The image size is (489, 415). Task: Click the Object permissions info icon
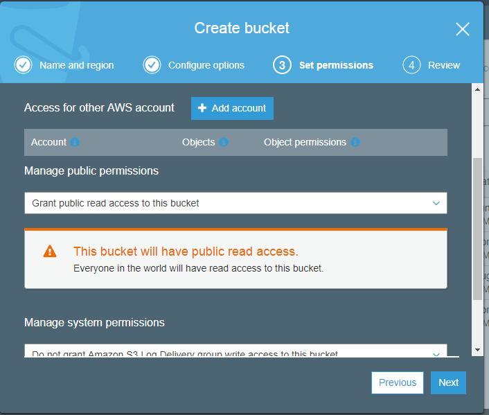point(355,142)
